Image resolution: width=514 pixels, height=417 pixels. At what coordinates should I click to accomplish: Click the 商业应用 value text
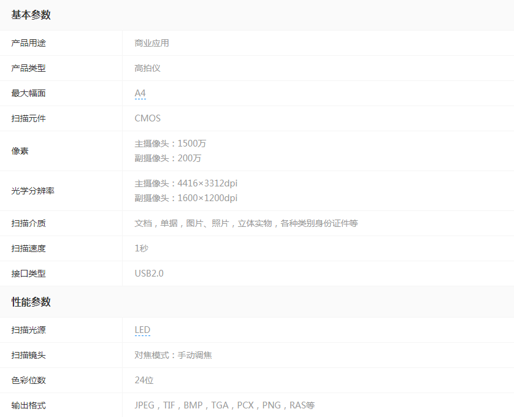coord(151,42)
